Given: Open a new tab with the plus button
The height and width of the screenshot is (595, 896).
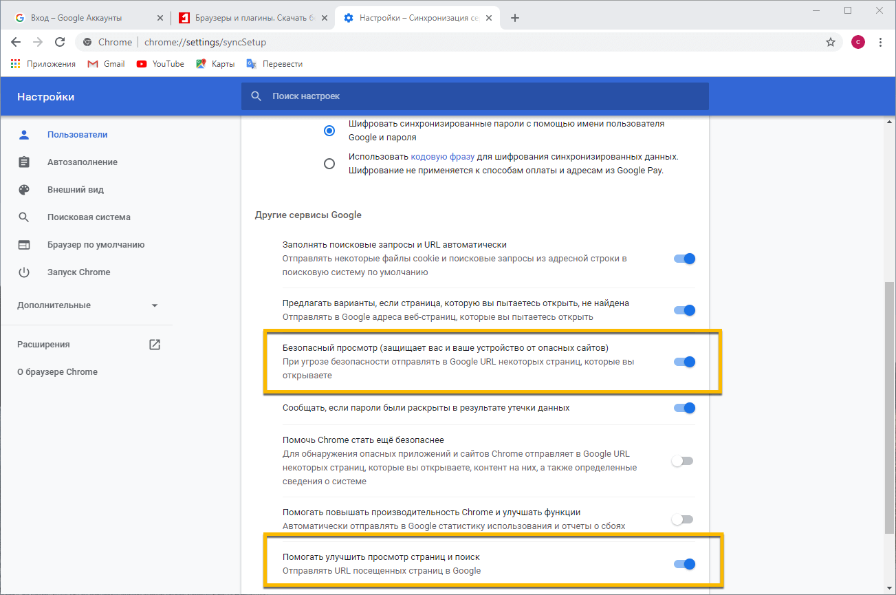Looking at the screenshot, I should (515, 18).
